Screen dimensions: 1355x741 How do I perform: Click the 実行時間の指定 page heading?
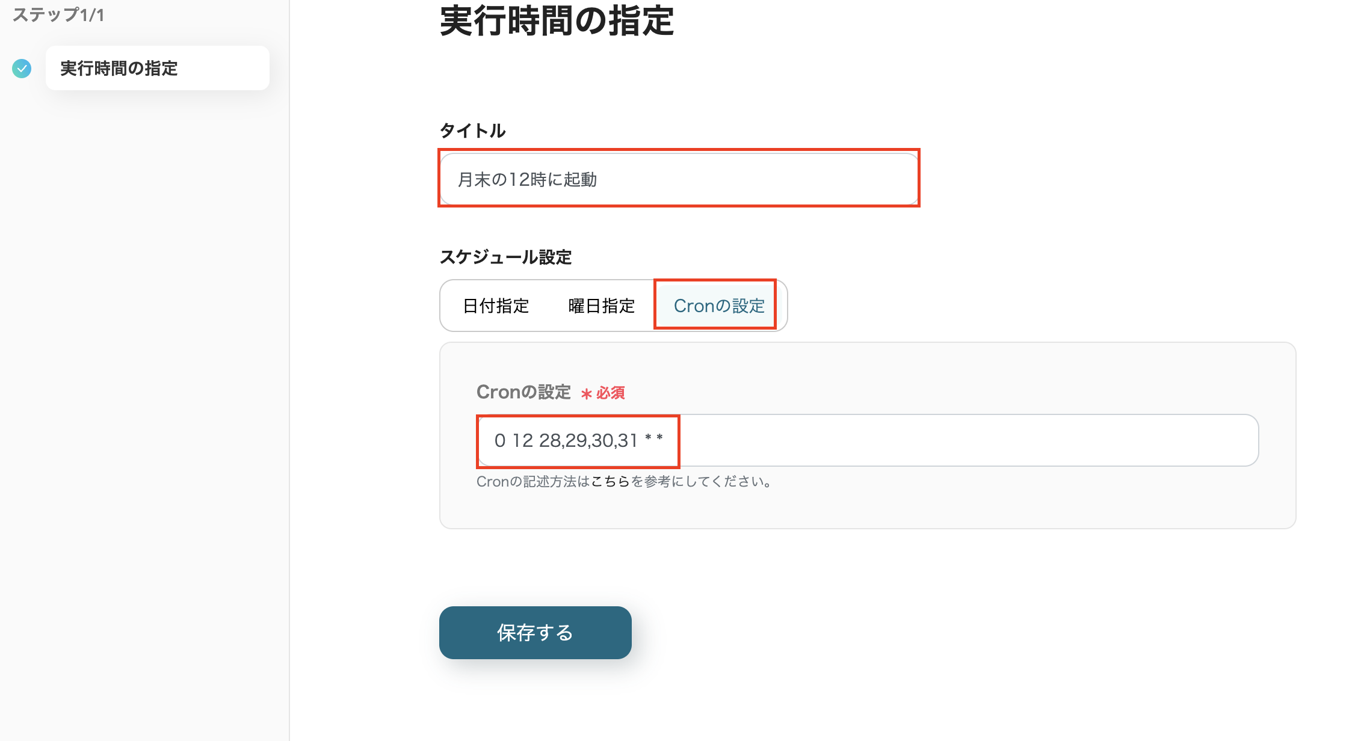pos(557,21)
